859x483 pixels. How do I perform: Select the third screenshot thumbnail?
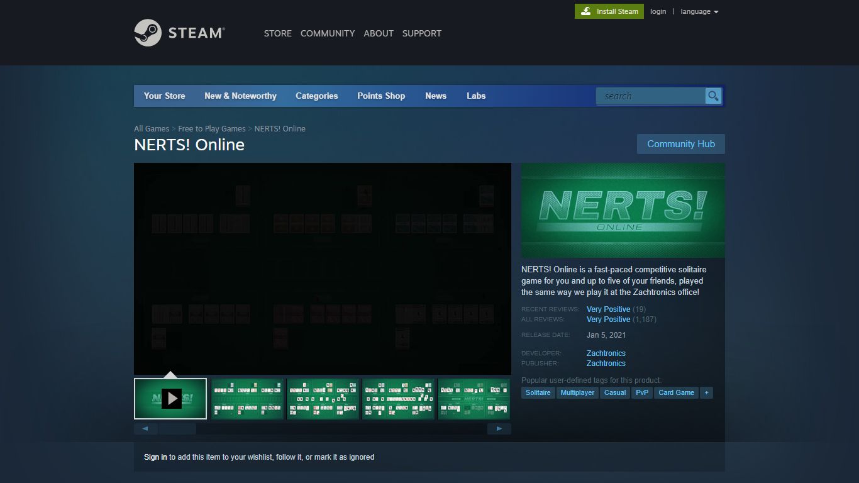tap(323, 399)
